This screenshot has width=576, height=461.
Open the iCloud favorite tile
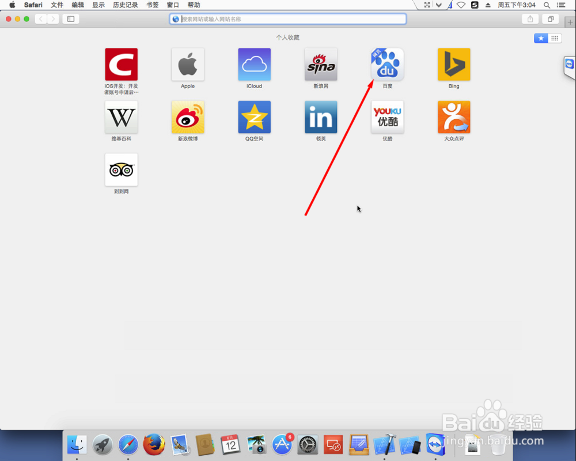click(x=254, y=65)
